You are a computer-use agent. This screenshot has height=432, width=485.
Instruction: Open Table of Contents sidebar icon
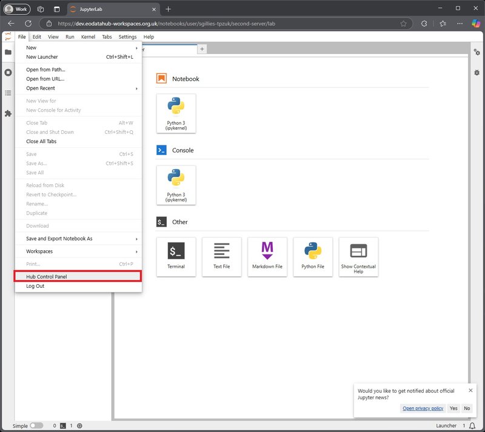pos(8,93)
